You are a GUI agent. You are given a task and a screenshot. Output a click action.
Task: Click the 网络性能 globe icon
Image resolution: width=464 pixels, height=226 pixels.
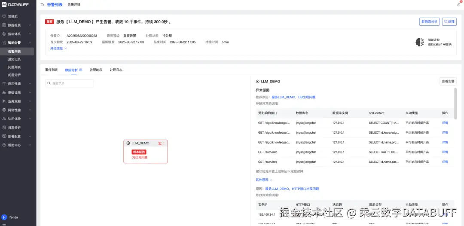point(4,110)
